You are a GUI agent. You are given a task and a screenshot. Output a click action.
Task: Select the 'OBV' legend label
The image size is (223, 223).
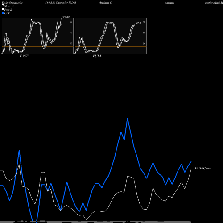(x=7, y=13)
